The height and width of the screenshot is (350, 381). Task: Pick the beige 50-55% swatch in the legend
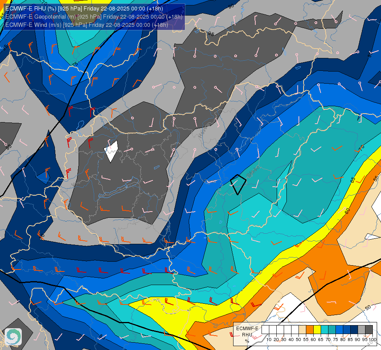[302, 329]
